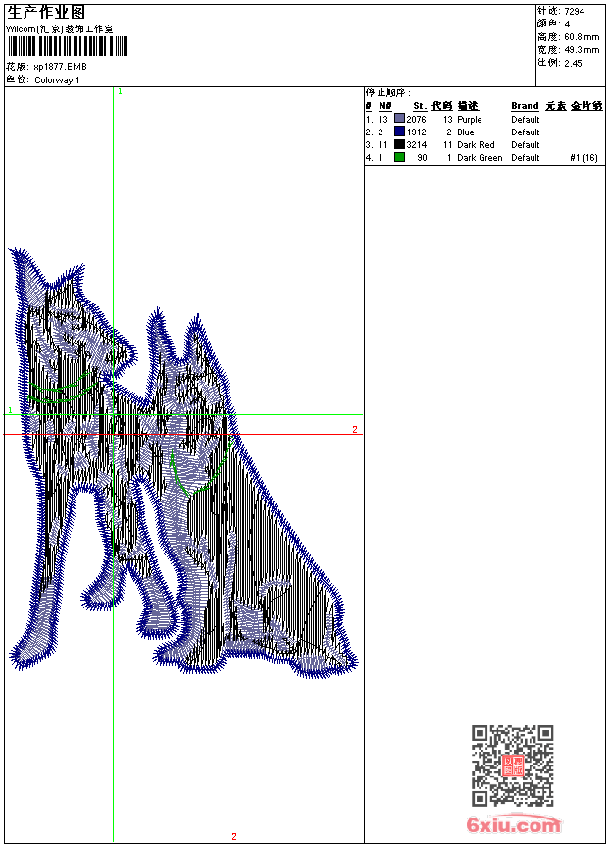Click the 描述 description column header
Screen dimensions: 608x844
[468, 106]
